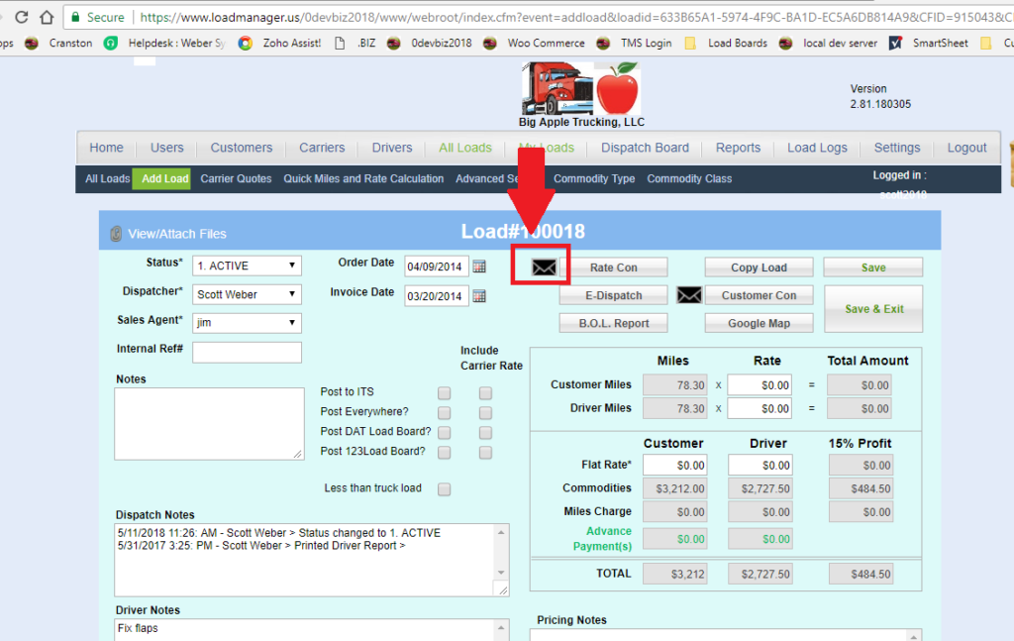Image resolution: width=1014 pixels, height=641 pixels.
Task: Select Add Load from the sub-menu
Action: coord(160,178)
